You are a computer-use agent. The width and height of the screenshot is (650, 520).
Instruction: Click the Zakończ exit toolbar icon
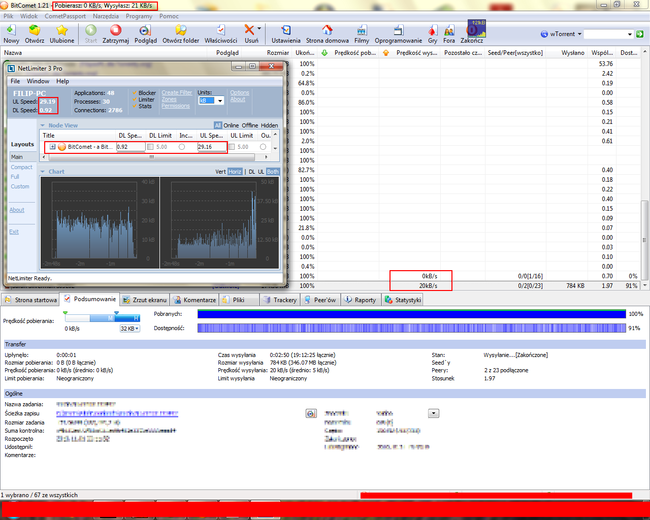point(472,30)
